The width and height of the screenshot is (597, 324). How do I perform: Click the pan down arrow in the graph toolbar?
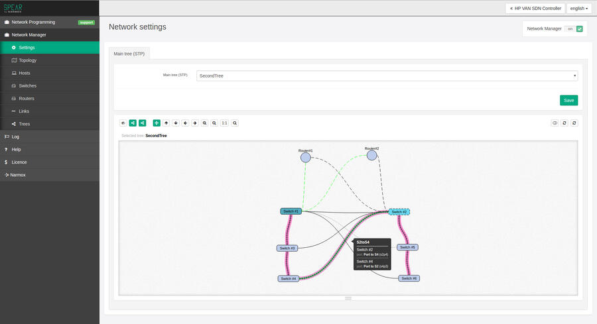point(176,123)
